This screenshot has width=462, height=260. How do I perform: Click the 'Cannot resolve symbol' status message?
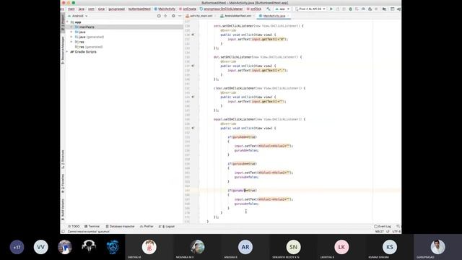coord(88,232)
